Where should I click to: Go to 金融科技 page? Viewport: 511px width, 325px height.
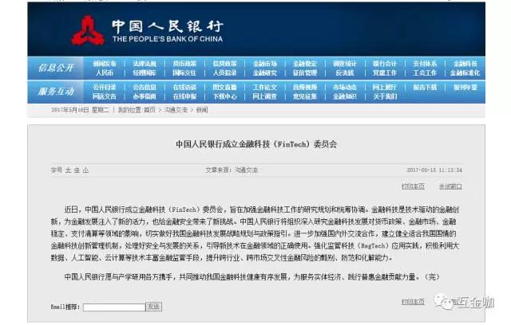(x=465, y=64)
